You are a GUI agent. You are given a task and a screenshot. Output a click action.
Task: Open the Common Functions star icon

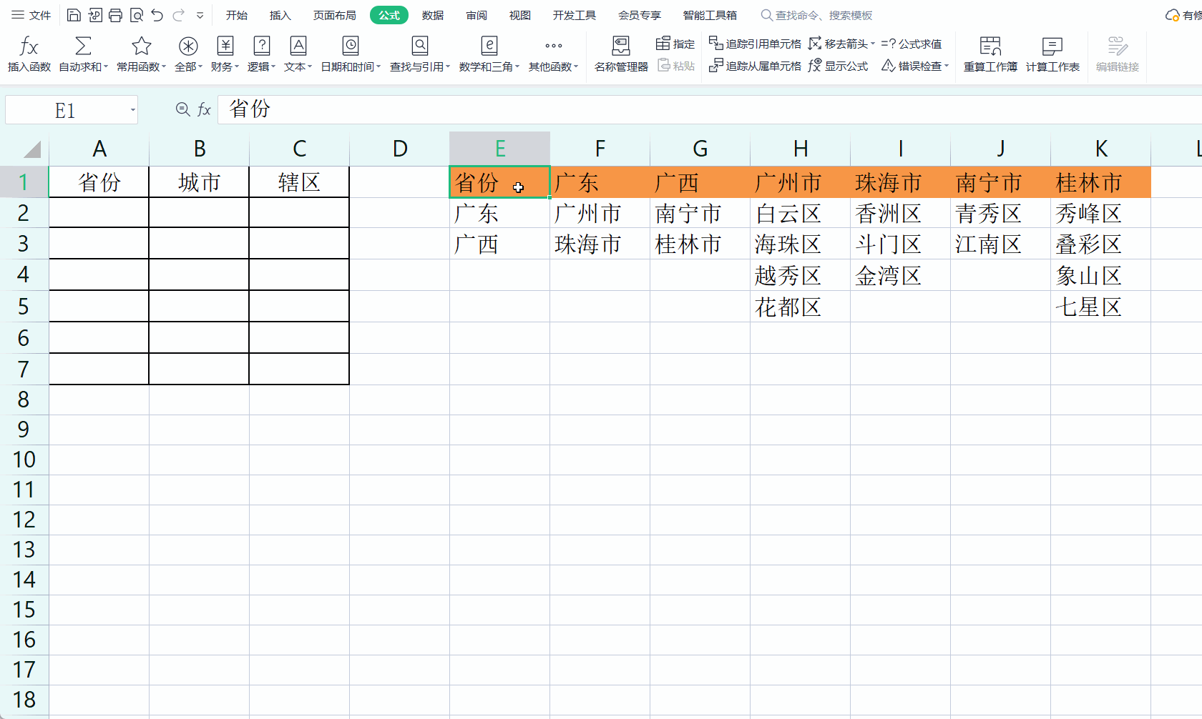142,46
